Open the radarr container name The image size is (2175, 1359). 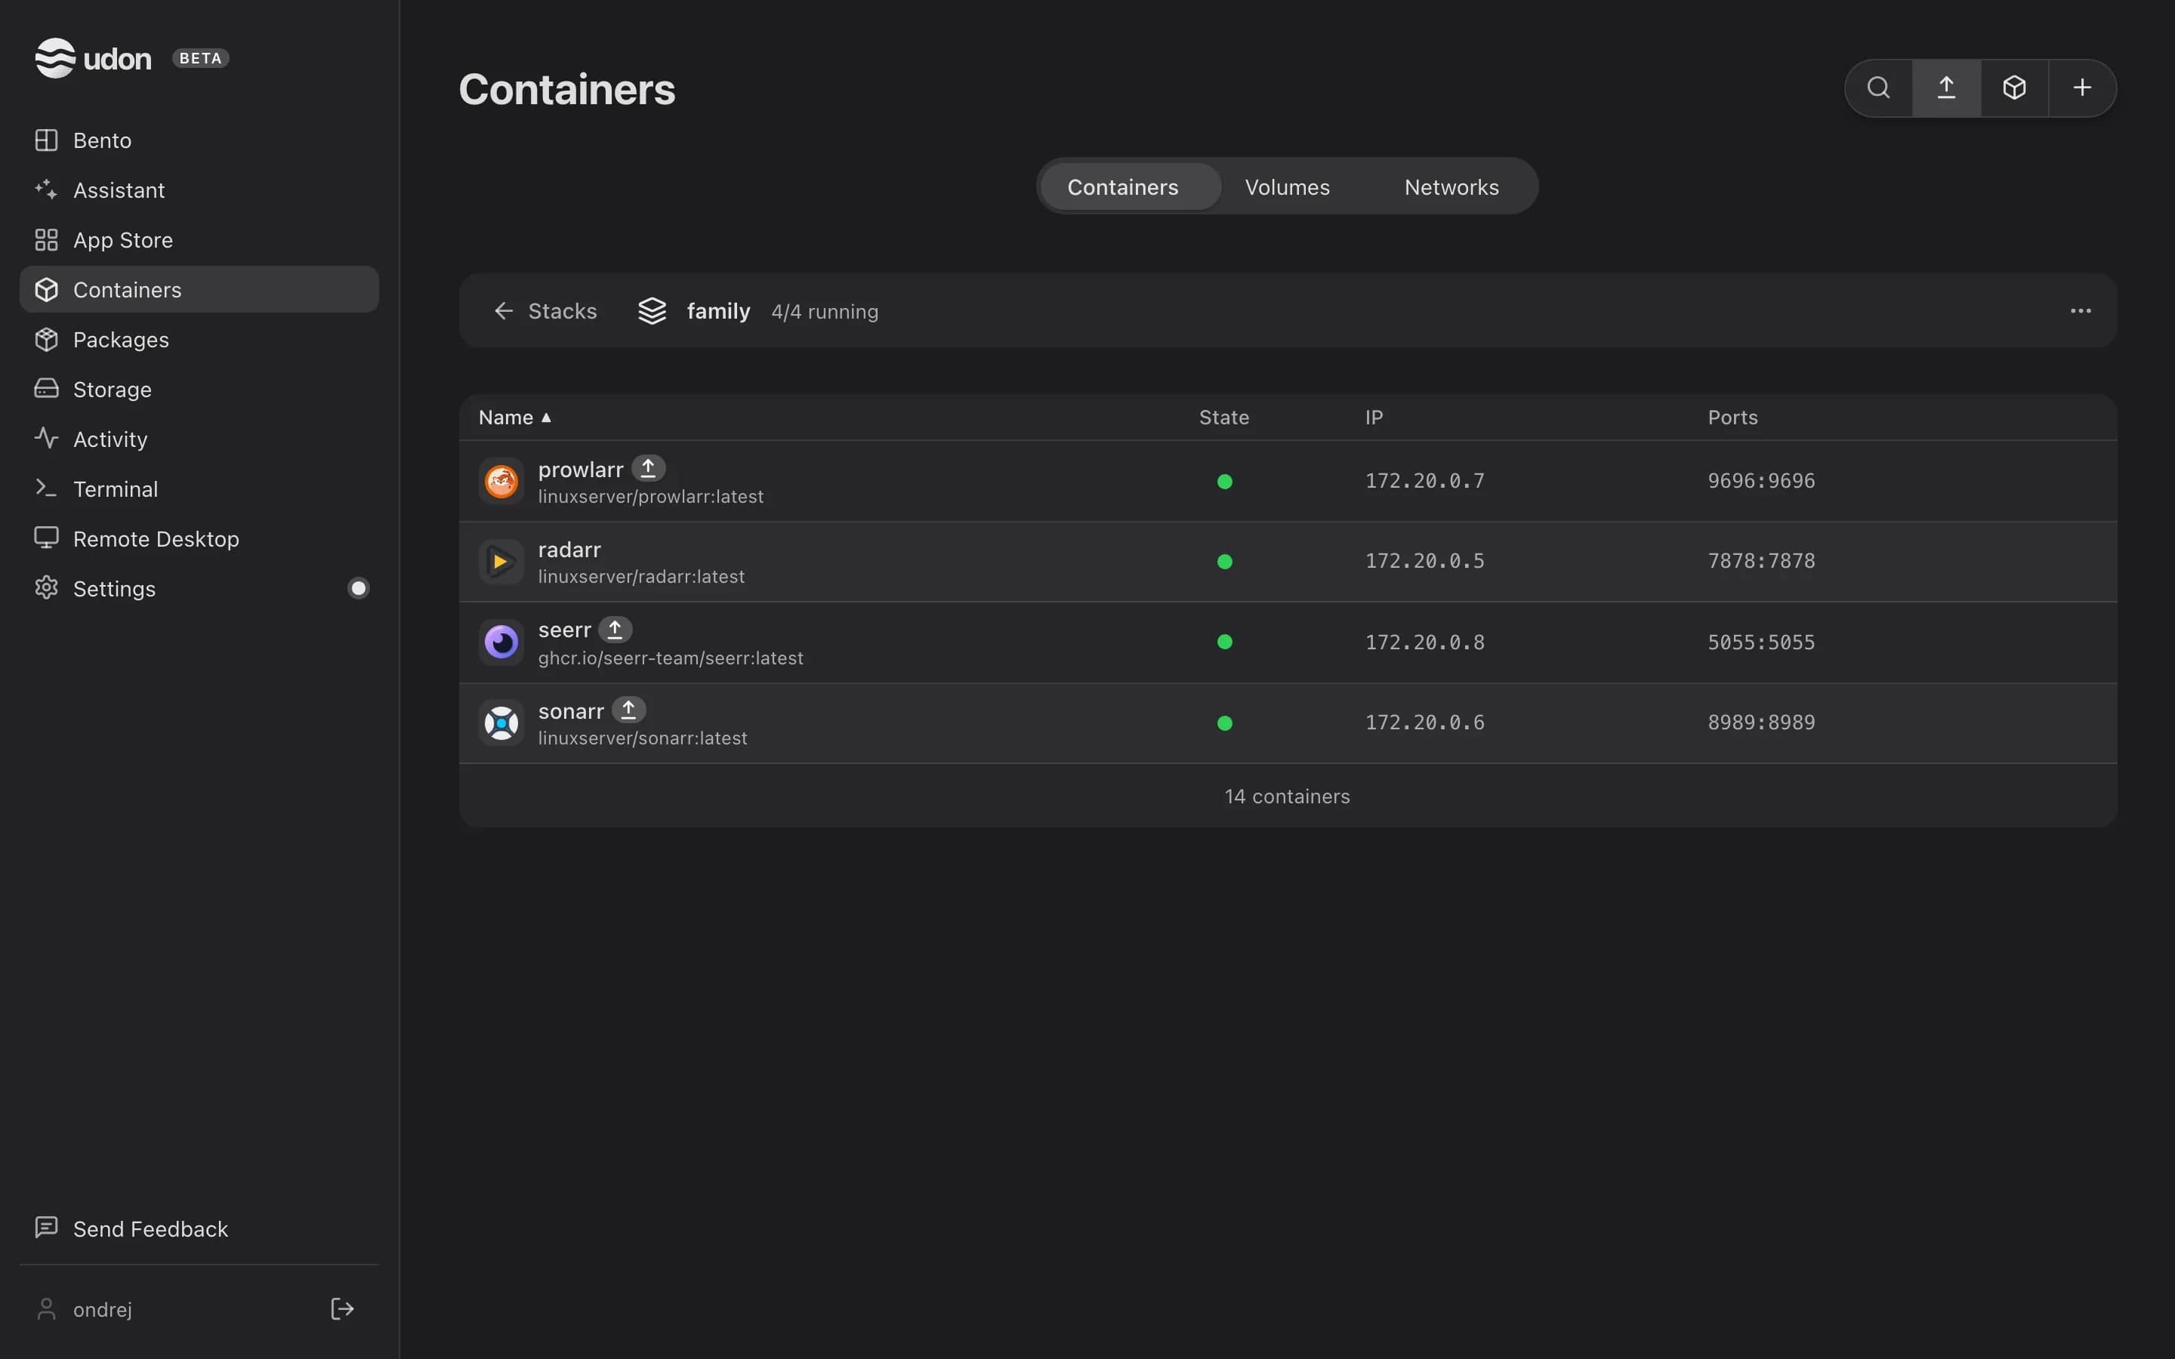pos(570,549)
